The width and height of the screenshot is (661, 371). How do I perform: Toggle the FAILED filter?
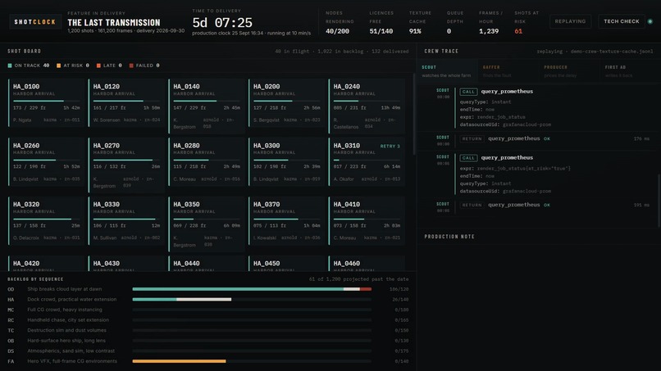[144, 66]
